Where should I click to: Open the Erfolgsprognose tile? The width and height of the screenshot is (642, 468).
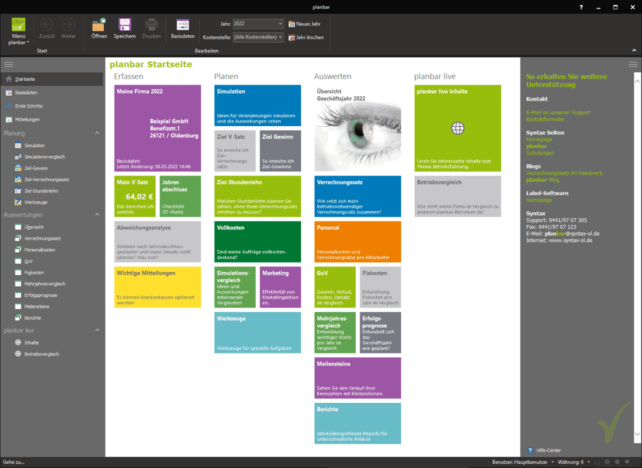pyautogui.click(x=380, y=333)
